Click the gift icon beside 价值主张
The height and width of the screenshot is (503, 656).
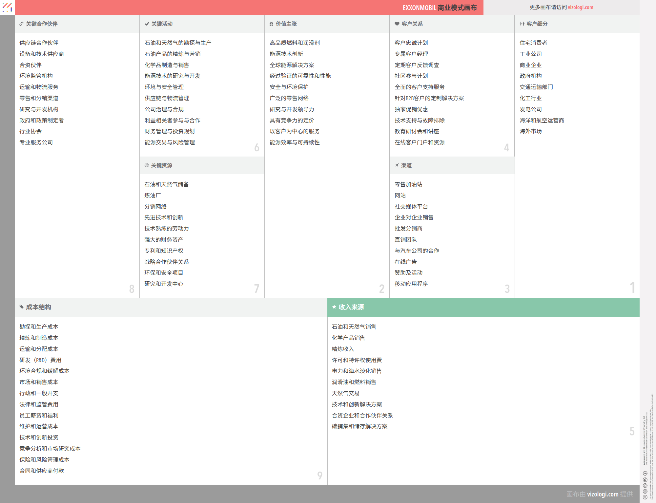coord(271,24)
